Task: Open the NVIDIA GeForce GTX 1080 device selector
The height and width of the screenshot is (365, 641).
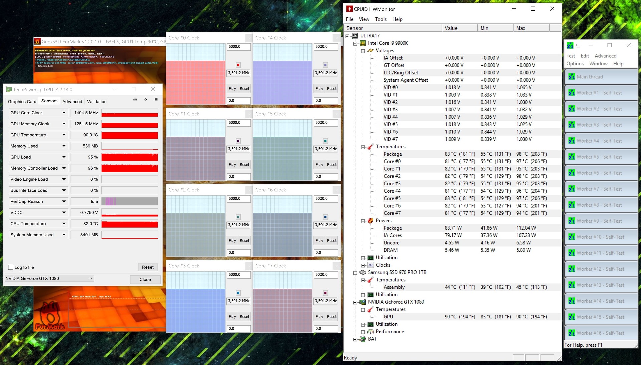Action: point(49,278)
